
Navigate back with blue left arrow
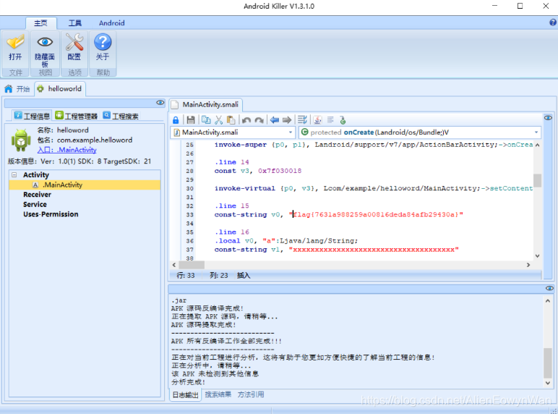tap(275, 120)
